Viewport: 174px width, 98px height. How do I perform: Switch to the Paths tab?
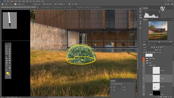pos(154,44)
